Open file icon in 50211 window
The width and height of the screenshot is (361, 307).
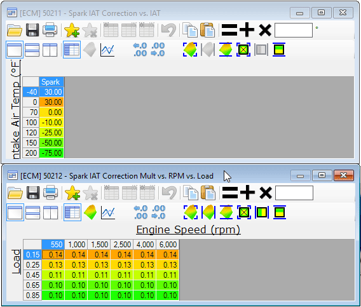[x=15, y=30]
